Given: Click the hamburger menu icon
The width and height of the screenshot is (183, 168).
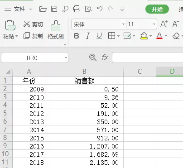Looking at the screenshot, I should click(x=8, y=9).
